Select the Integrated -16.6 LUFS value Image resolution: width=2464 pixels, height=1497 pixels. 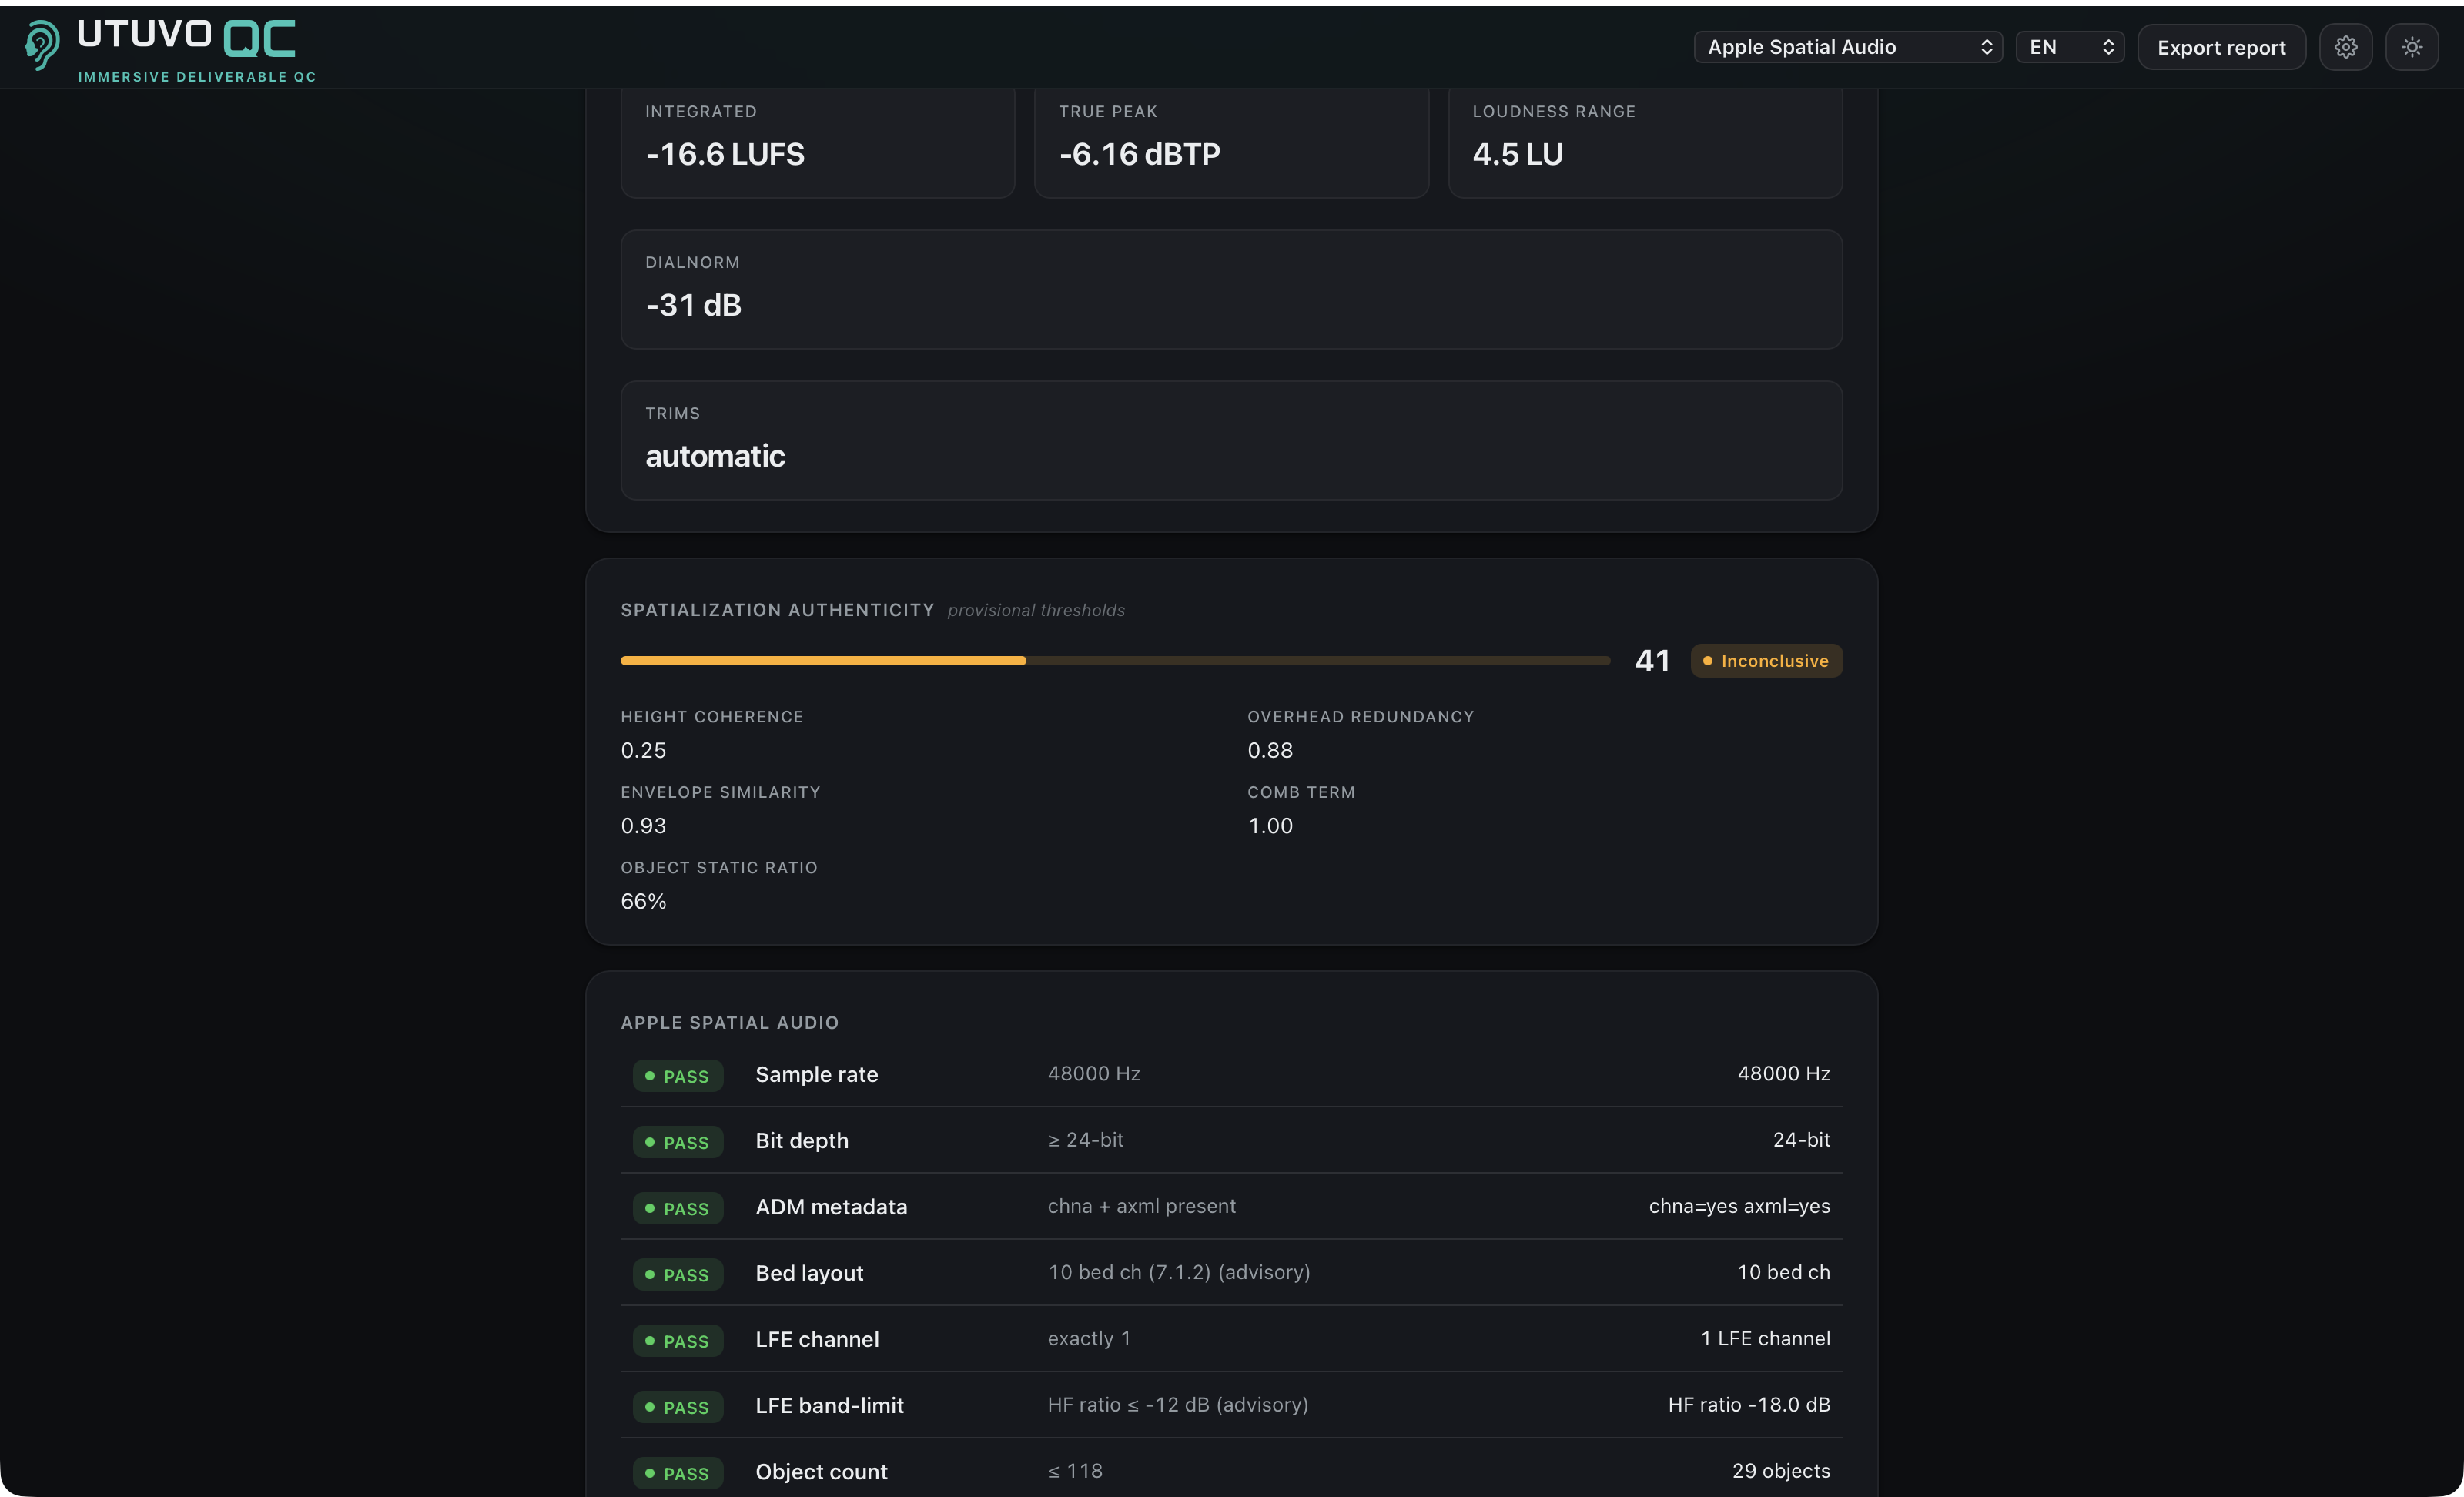[725, 154]
